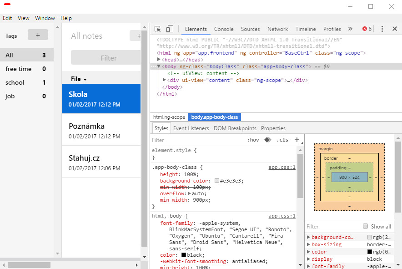Toggle device toolbar icon in DevTools

170,29
